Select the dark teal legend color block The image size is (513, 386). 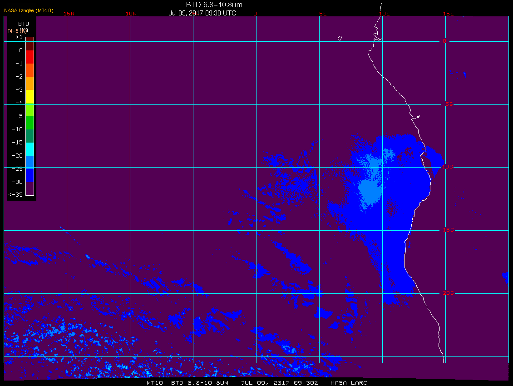point(30,136)
